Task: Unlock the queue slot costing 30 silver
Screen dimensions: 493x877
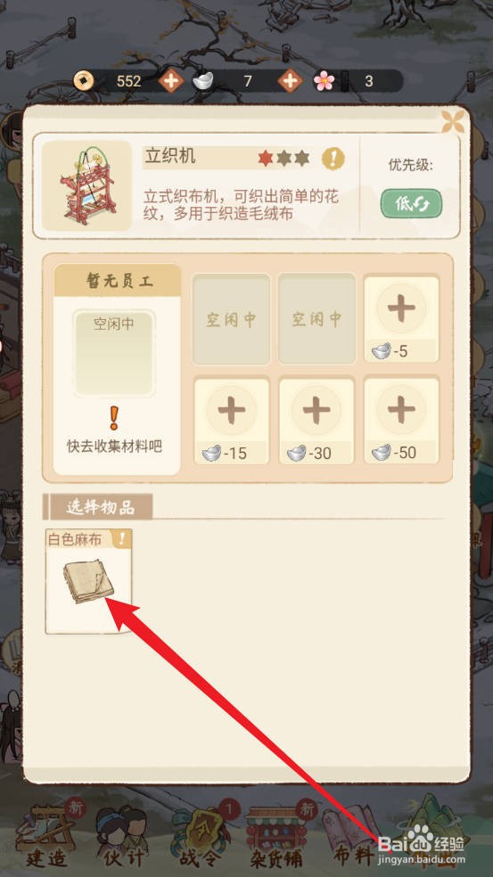Action: (x=316, y=421)
